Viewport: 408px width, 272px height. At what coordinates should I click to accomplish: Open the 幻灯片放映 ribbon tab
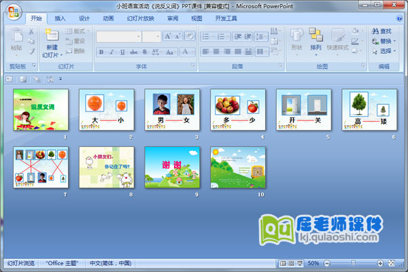pyautogui.click(x=141, y=18)
